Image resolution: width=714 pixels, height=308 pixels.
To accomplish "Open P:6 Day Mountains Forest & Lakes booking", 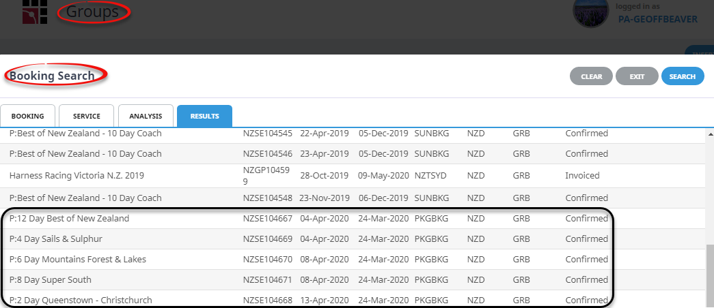I will [353, 260].
